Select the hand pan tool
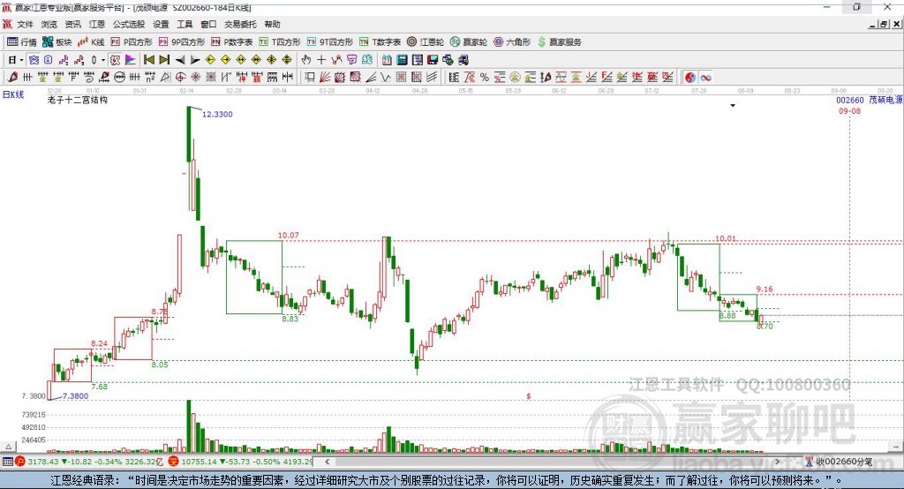904x489 pixels. click(306, 60)
